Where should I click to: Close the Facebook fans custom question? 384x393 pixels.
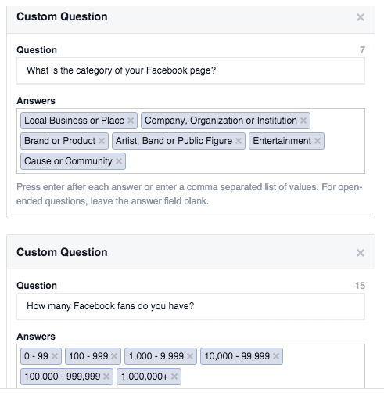361,253
